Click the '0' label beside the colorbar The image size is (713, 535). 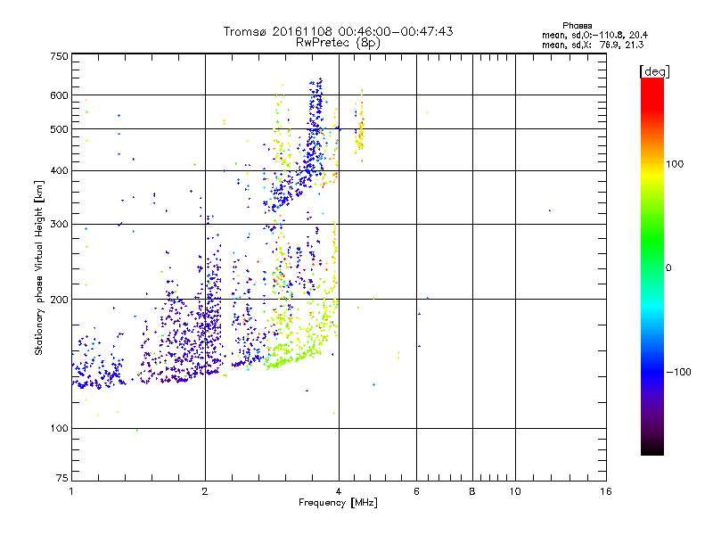pos(668,267)
